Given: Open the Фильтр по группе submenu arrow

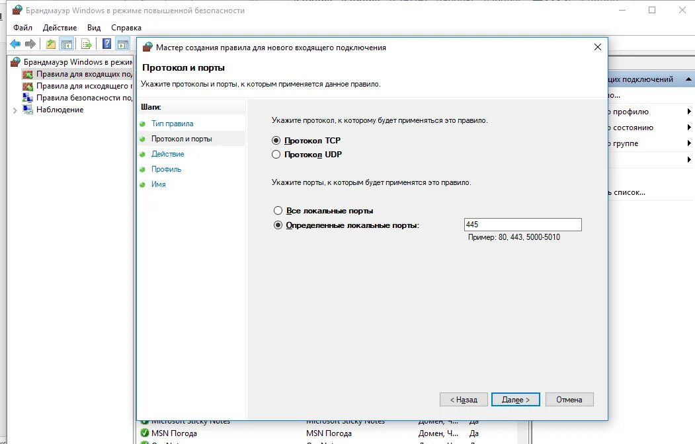Looking at the screenshot, I should click(x=690, y=143).
